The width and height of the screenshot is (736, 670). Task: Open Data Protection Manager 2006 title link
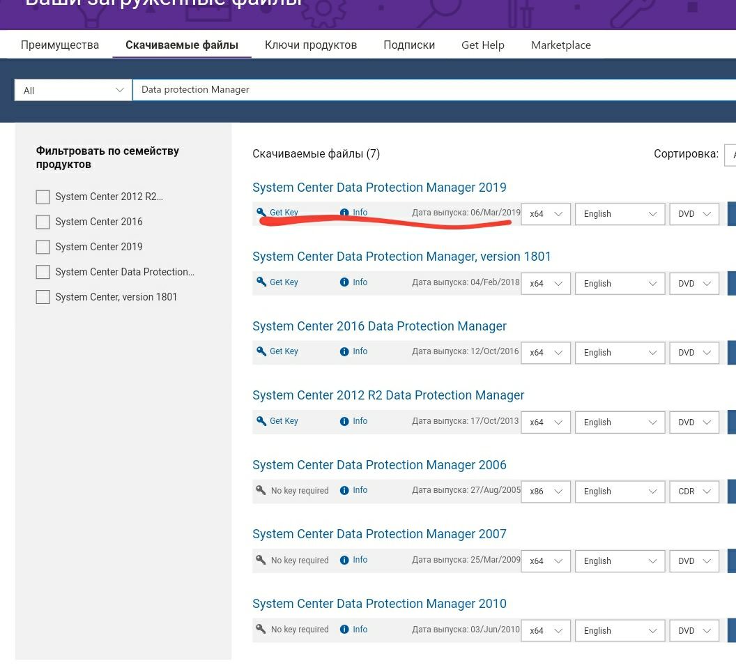(x=379, y=465)
